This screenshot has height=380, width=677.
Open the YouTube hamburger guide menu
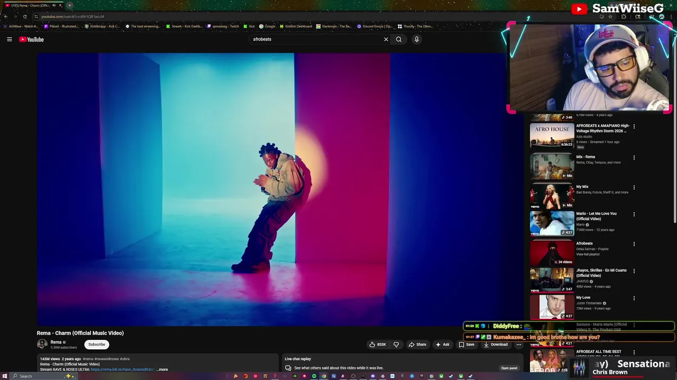[9, 39]
